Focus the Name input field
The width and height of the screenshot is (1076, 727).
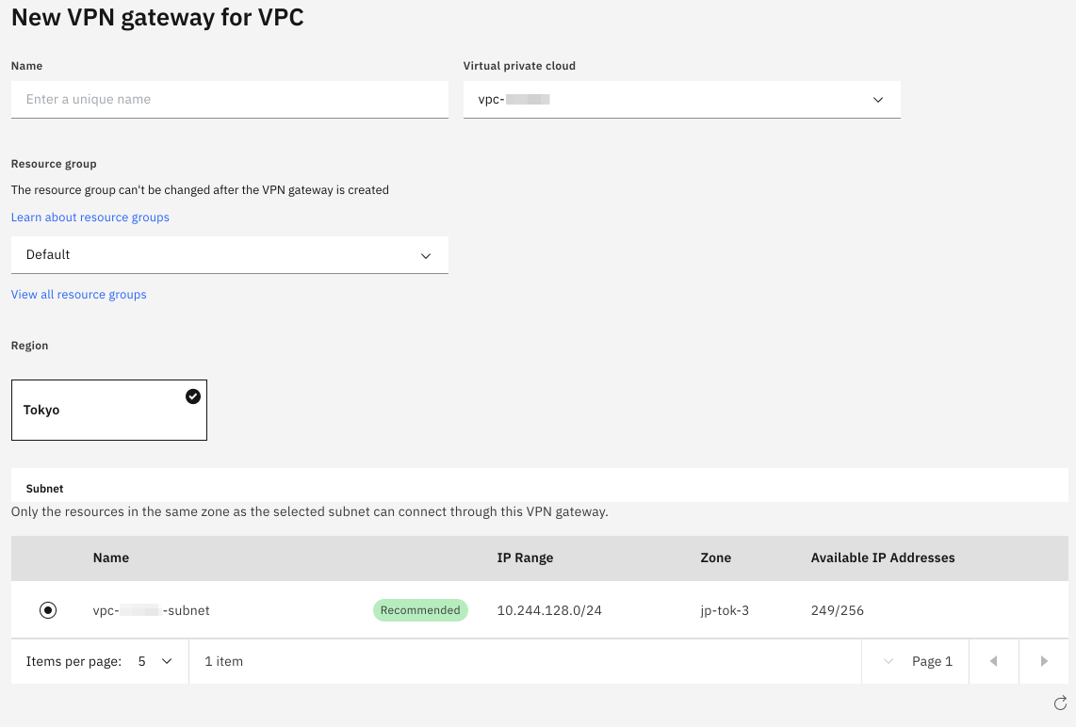click(x=229, y=99)
